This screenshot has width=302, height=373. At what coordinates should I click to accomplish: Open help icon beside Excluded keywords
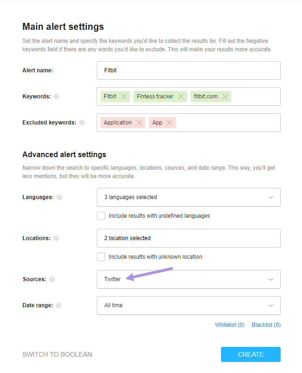82,123
